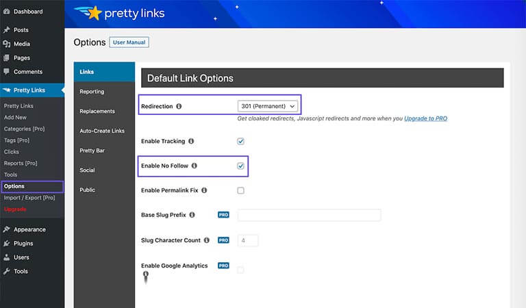
Task: Click the info icon beside Enable Tracking
Action: (x=191, y=141)
